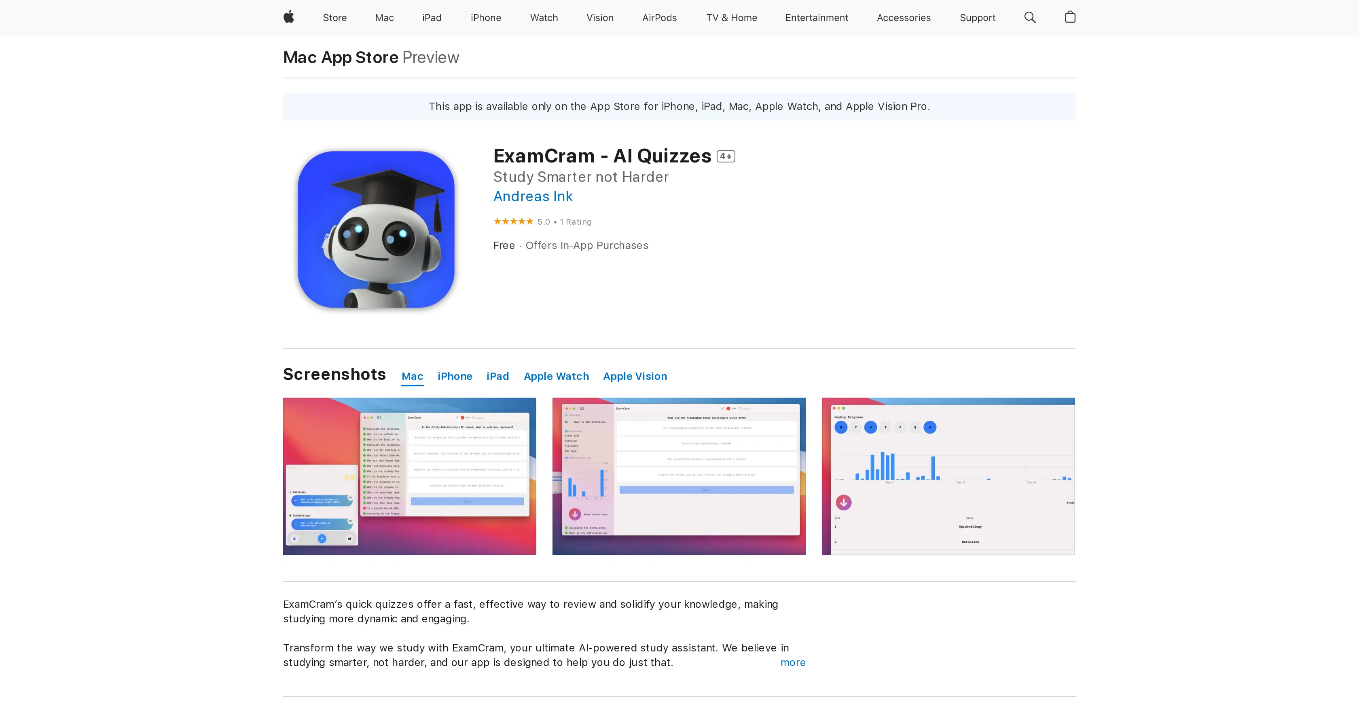This screenshot has height=708, width=1359.
Task: Open the iPhone navigation menu item
Action: pos(486,17)
